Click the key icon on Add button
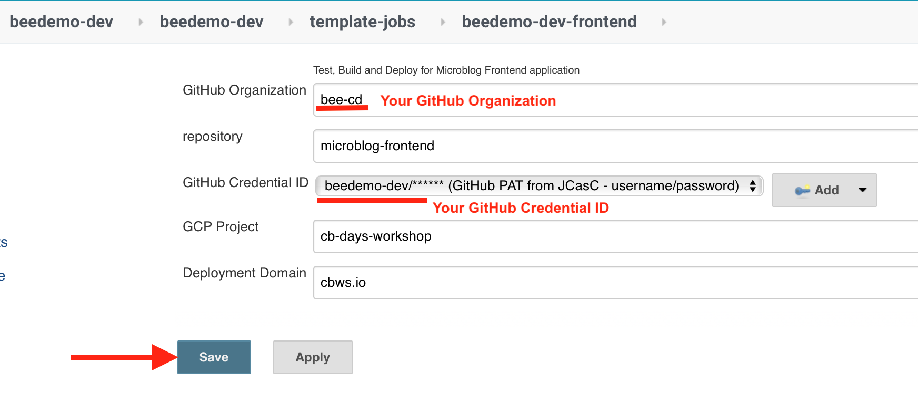Image resolution: width=918 pixels, height=393 pixels. click(802, 190)
